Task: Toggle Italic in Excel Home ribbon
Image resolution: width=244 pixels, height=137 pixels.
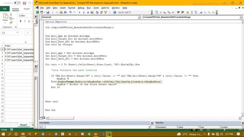Action: click(x=25, y=21)
